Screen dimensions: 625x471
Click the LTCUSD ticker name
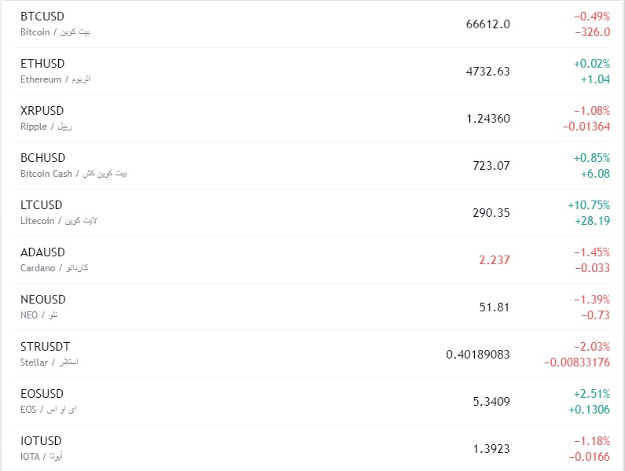(x=42, y=205)
